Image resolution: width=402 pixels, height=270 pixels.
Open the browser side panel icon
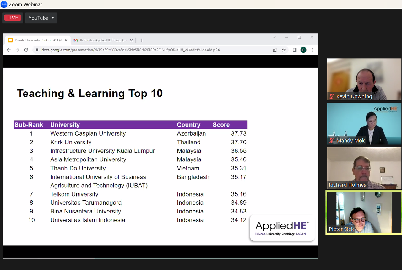[x=295, y=50]
